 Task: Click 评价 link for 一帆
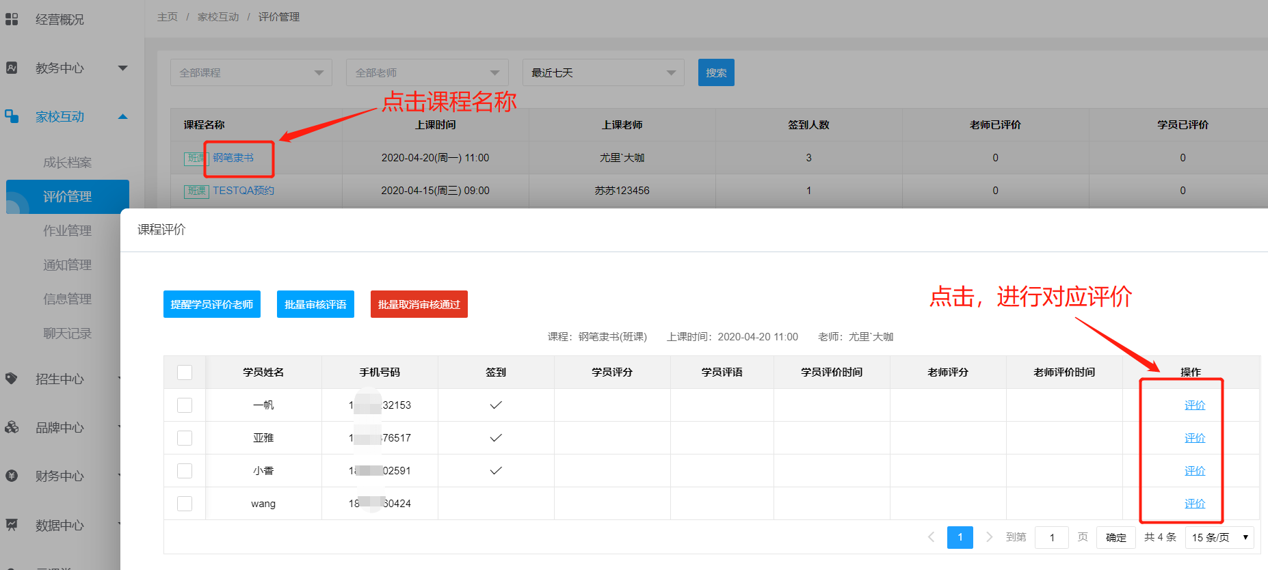[1195, 405]
